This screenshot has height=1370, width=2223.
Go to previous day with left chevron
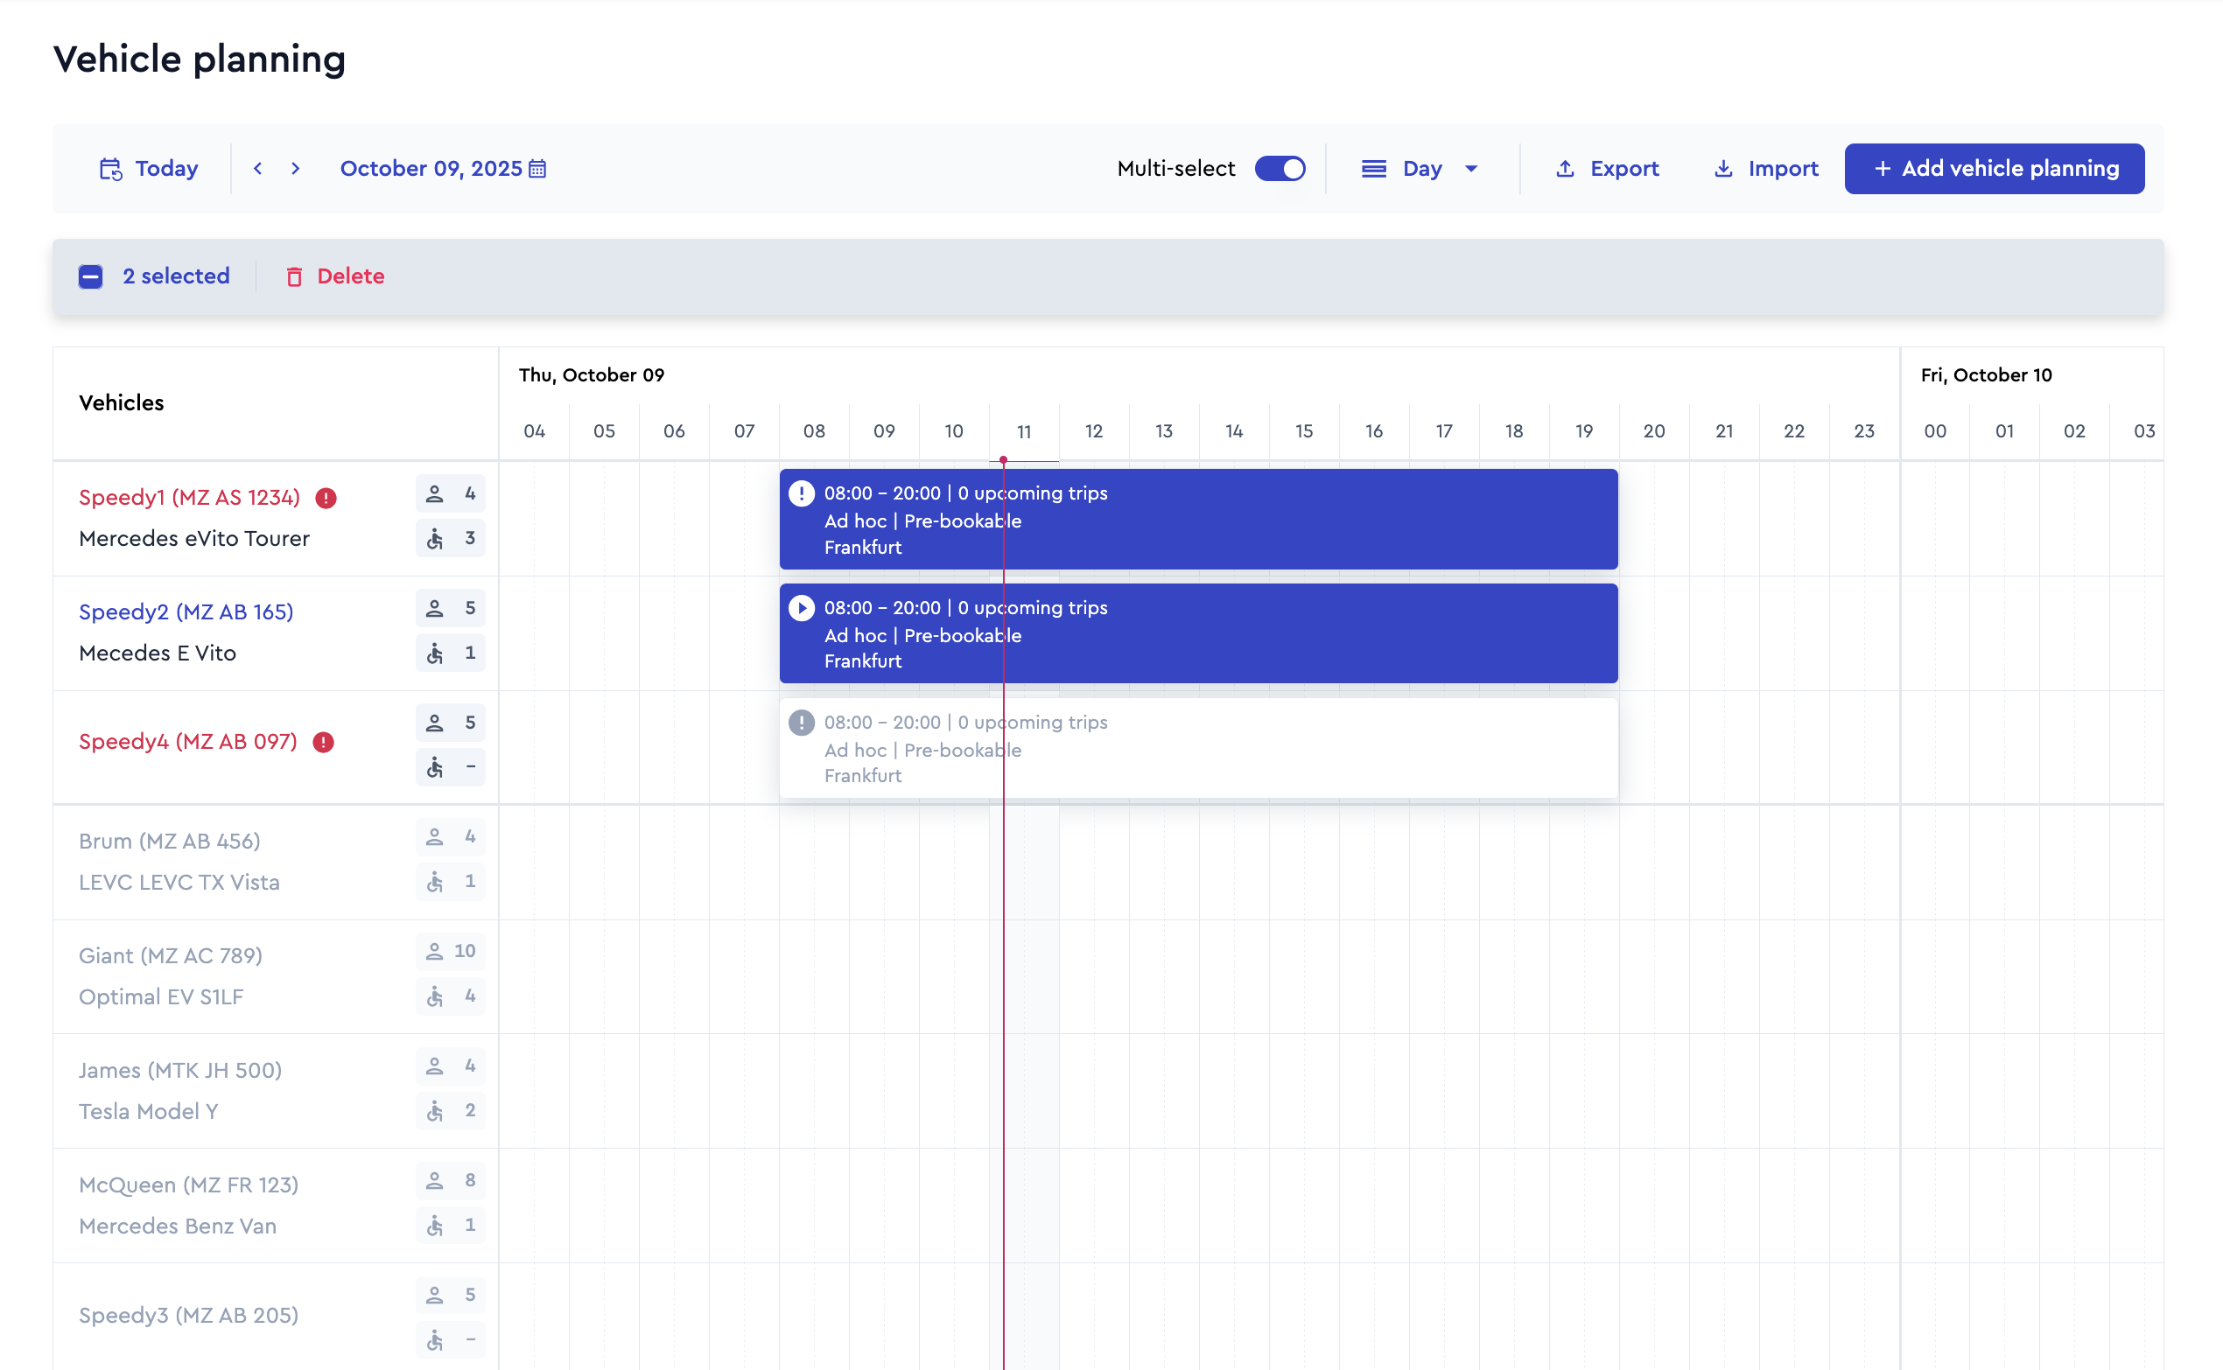click(258, 169)
